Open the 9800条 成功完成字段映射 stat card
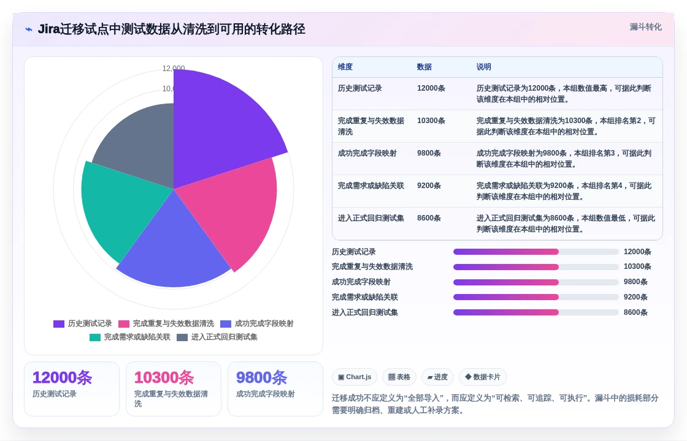The image size is (687, 441). pyautogui.click(x=275, y=389)
